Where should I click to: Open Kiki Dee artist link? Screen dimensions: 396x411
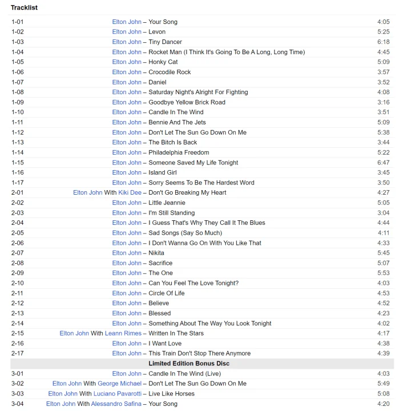[130, 192]
